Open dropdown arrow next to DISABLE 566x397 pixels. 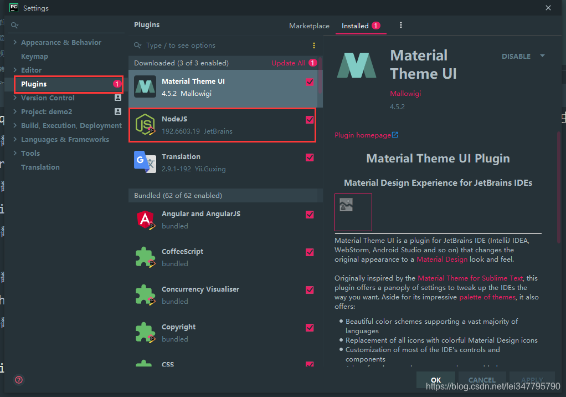coord(542,56)
